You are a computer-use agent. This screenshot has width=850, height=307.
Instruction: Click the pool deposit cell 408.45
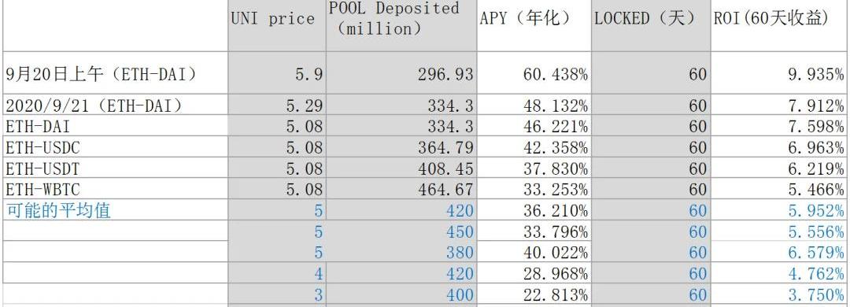[x=401, y=168]
